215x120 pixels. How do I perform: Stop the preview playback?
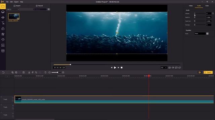click(122, 68)
